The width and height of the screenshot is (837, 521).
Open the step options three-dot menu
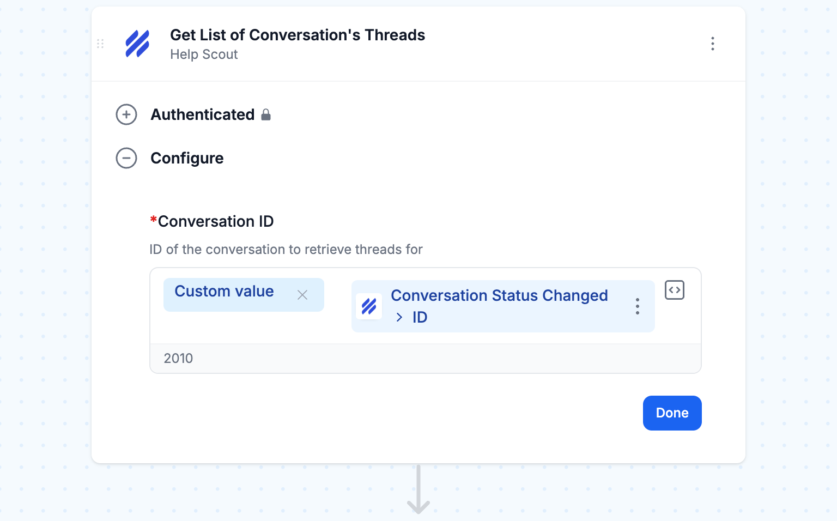pyautogui.click(x=712, y=44)
